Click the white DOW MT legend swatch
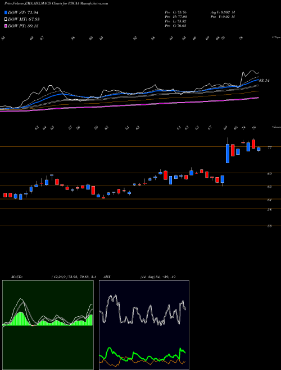Image resolution: width=281 pixels, height=370 pixels. [6, 20]
